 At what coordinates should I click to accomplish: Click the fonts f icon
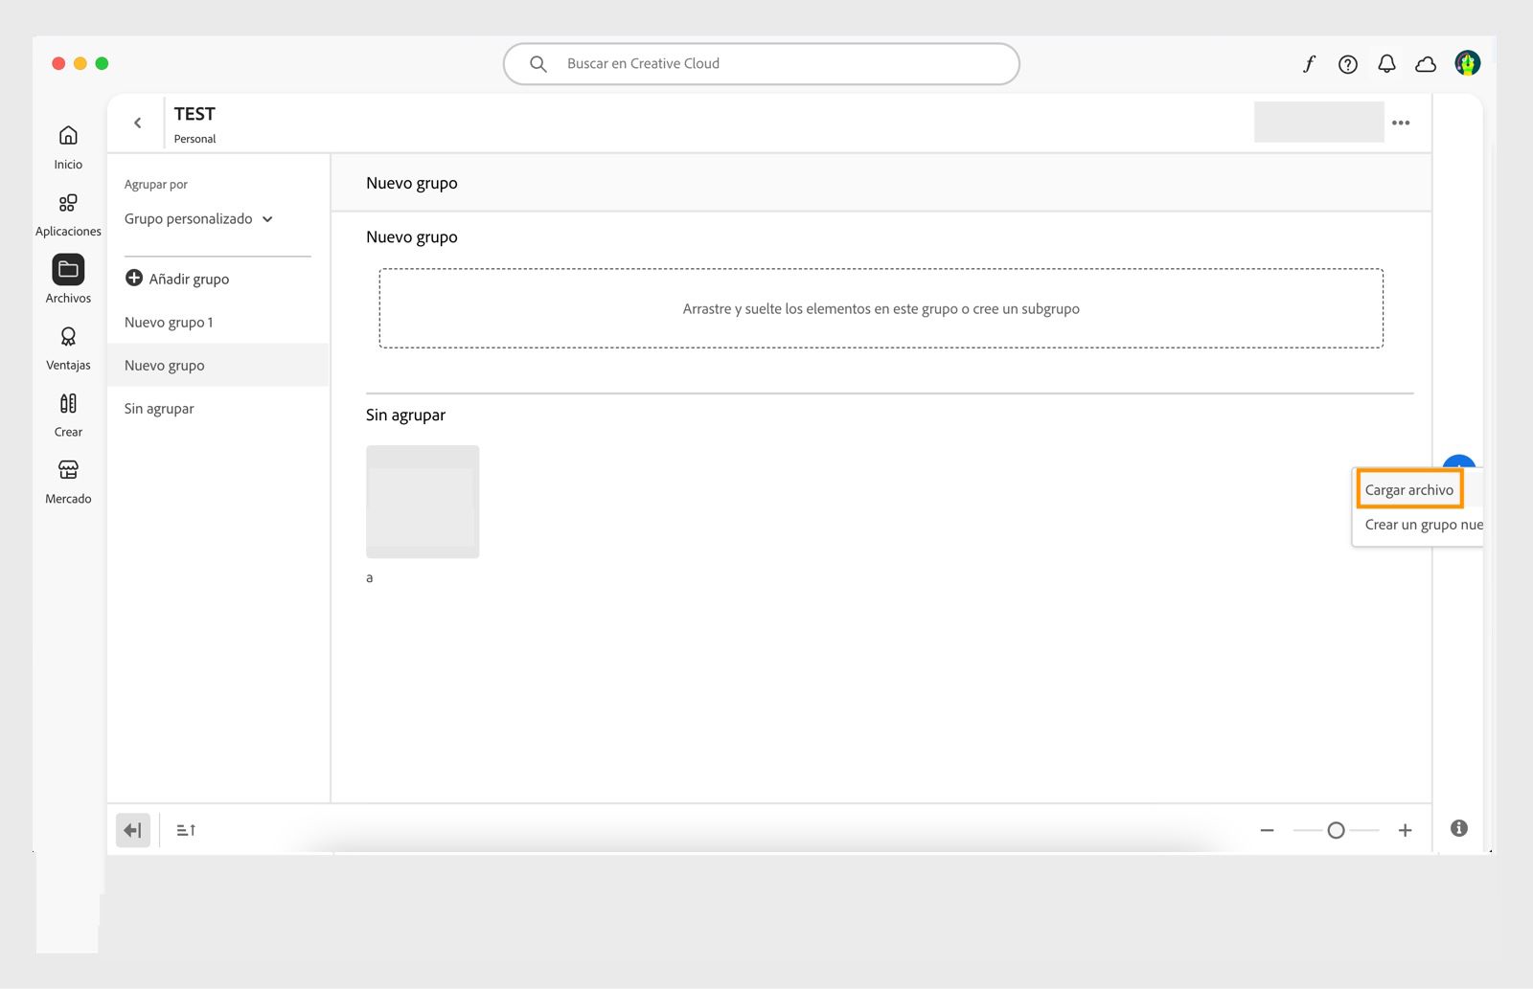pyautogui.click(x=1309, y=64)
